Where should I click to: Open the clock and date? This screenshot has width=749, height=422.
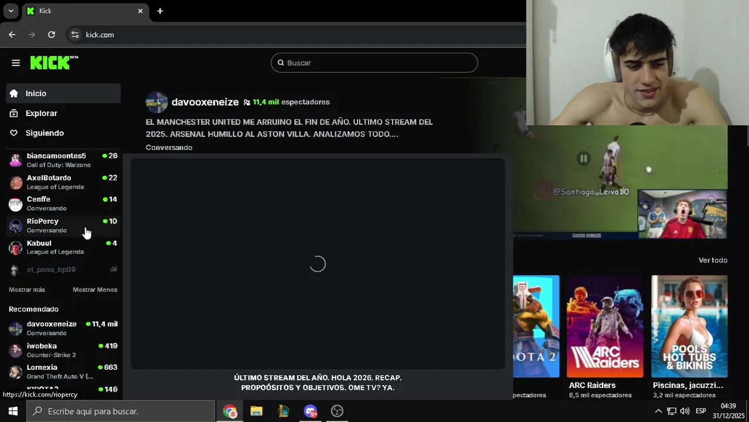(728, 411)
